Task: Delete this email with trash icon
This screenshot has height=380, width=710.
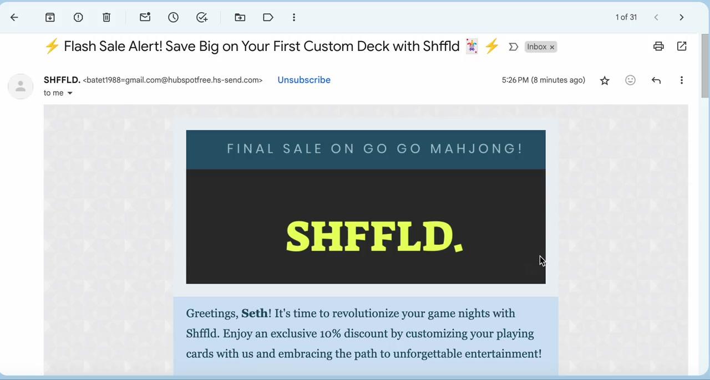Action: pos(106,18)
